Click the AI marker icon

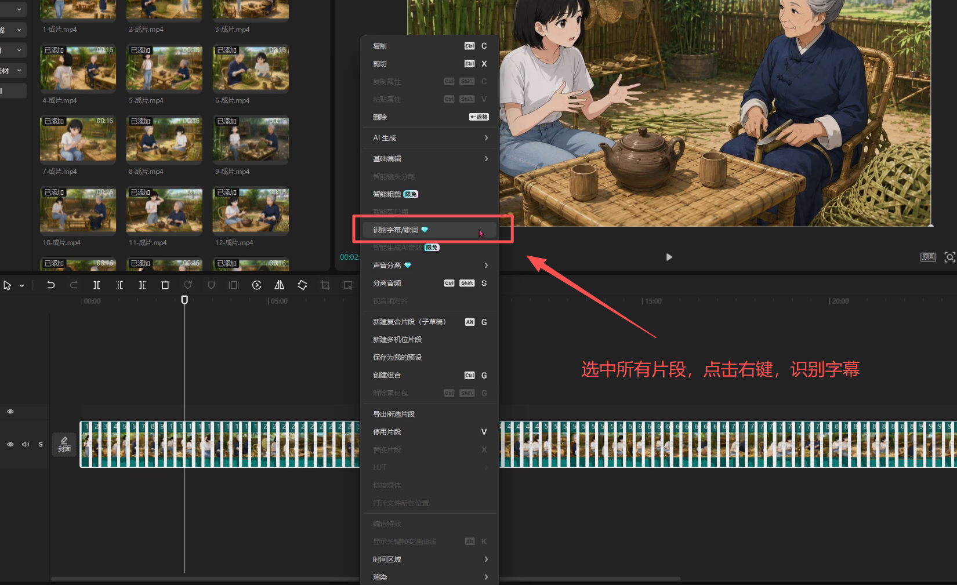coord(188,285)
